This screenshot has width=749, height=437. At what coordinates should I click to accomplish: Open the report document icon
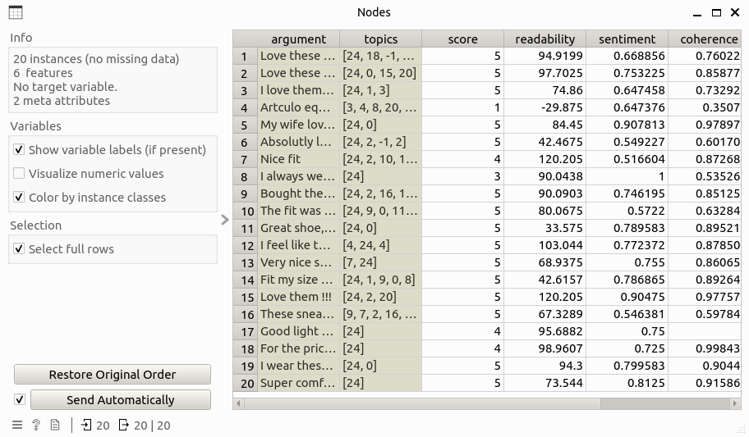(x=55, y=425)
